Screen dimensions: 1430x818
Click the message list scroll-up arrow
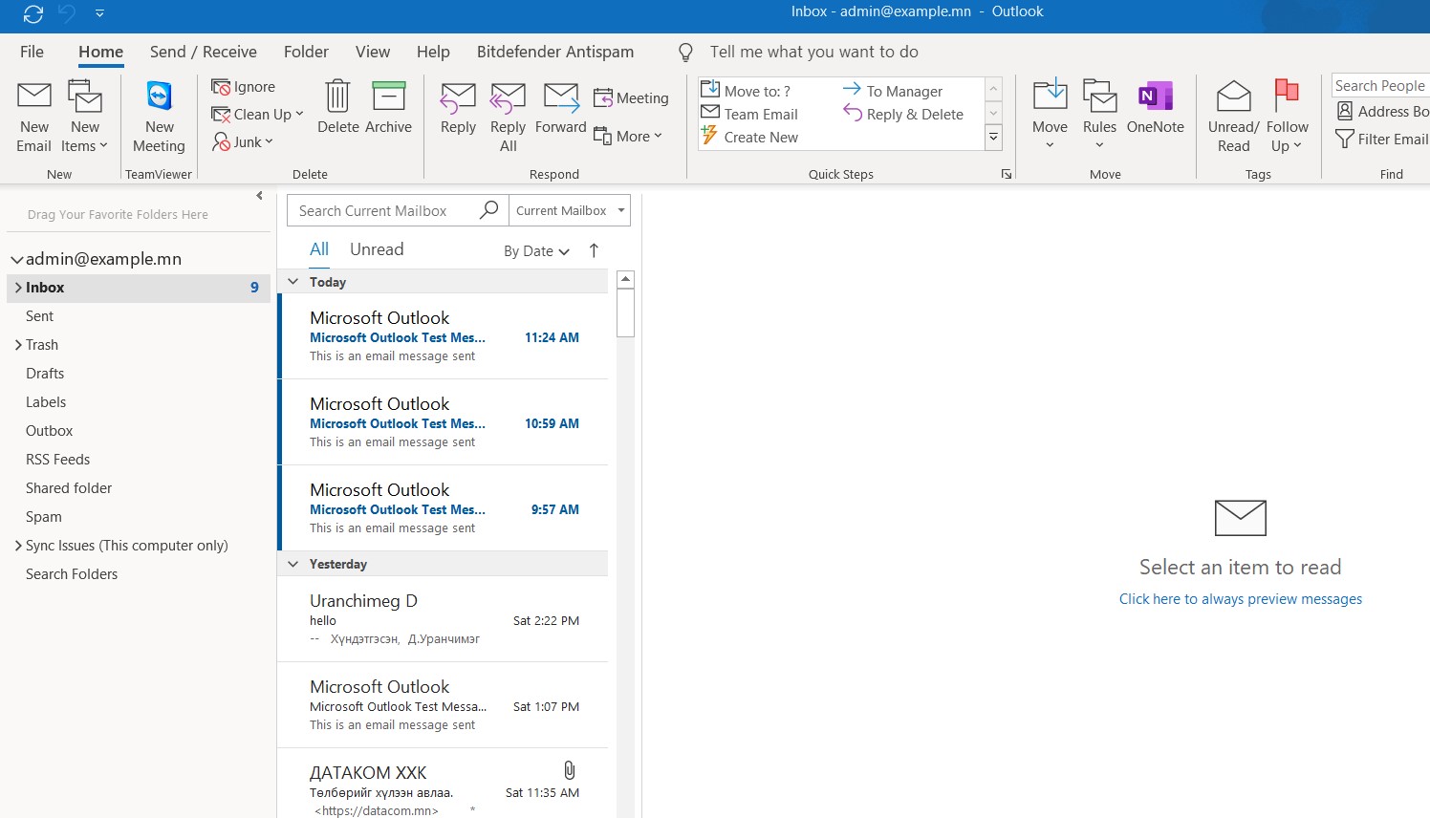pyautogui.click(x=626, y=280)
